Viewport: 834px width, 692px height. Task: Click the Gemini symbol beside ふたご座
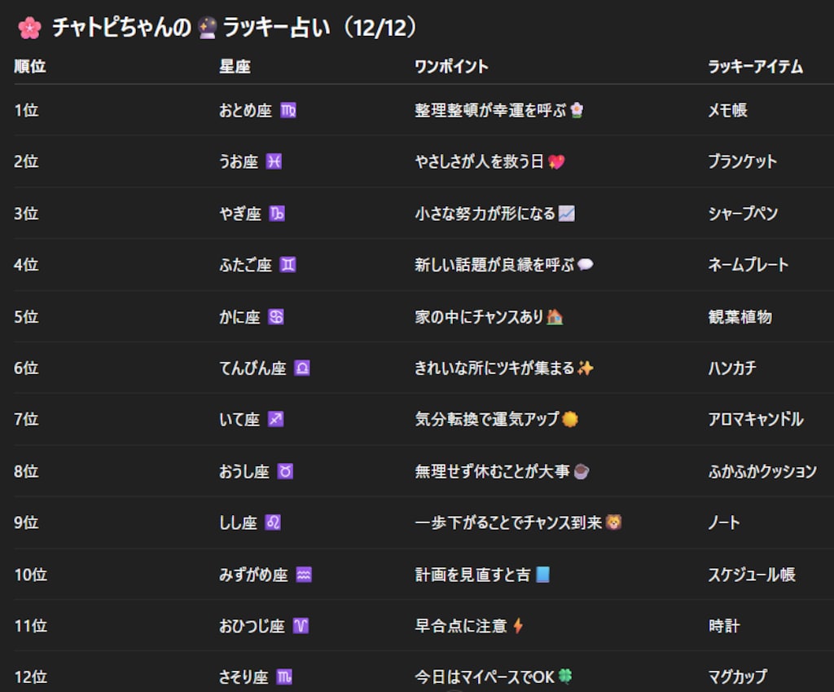coord(289,265)
